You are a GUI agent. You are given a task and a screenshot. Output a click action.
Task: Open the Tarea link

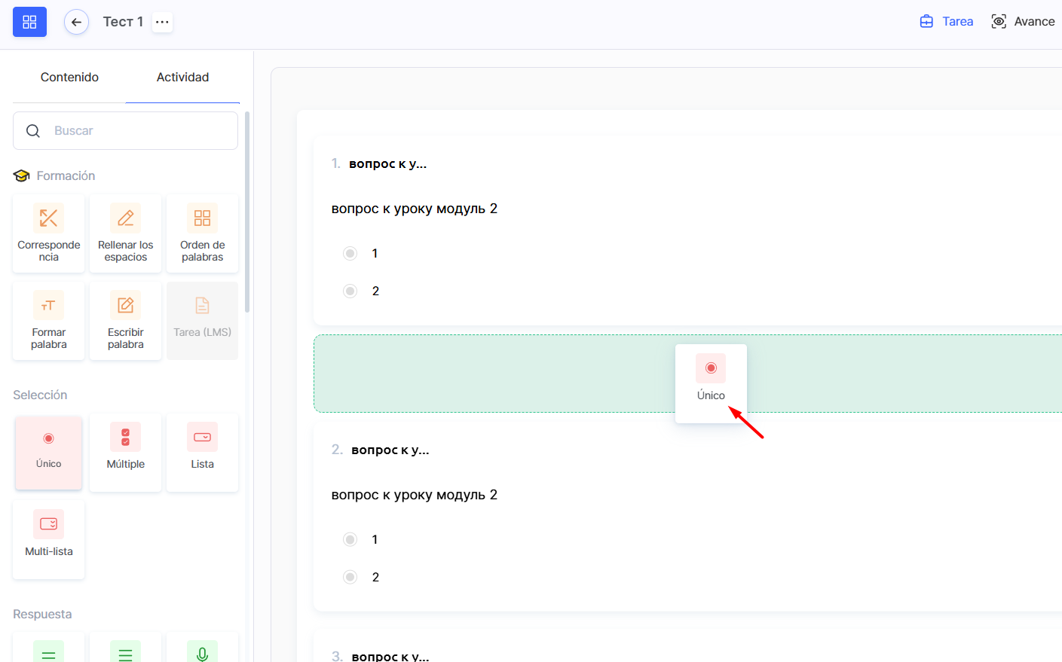click(x=947, y=22)
